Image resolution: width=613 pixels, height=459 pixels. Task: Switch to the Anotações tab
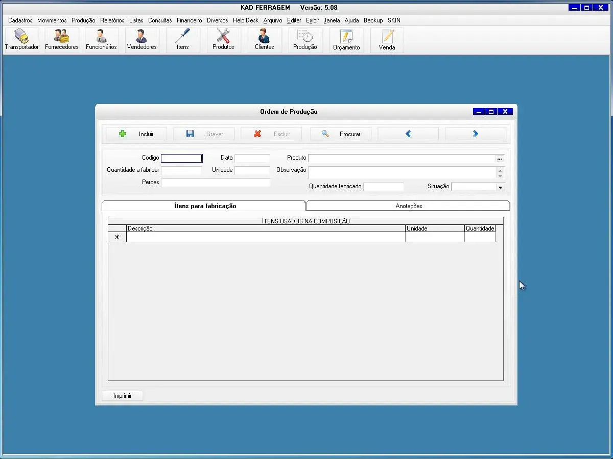tap(409, 206)
